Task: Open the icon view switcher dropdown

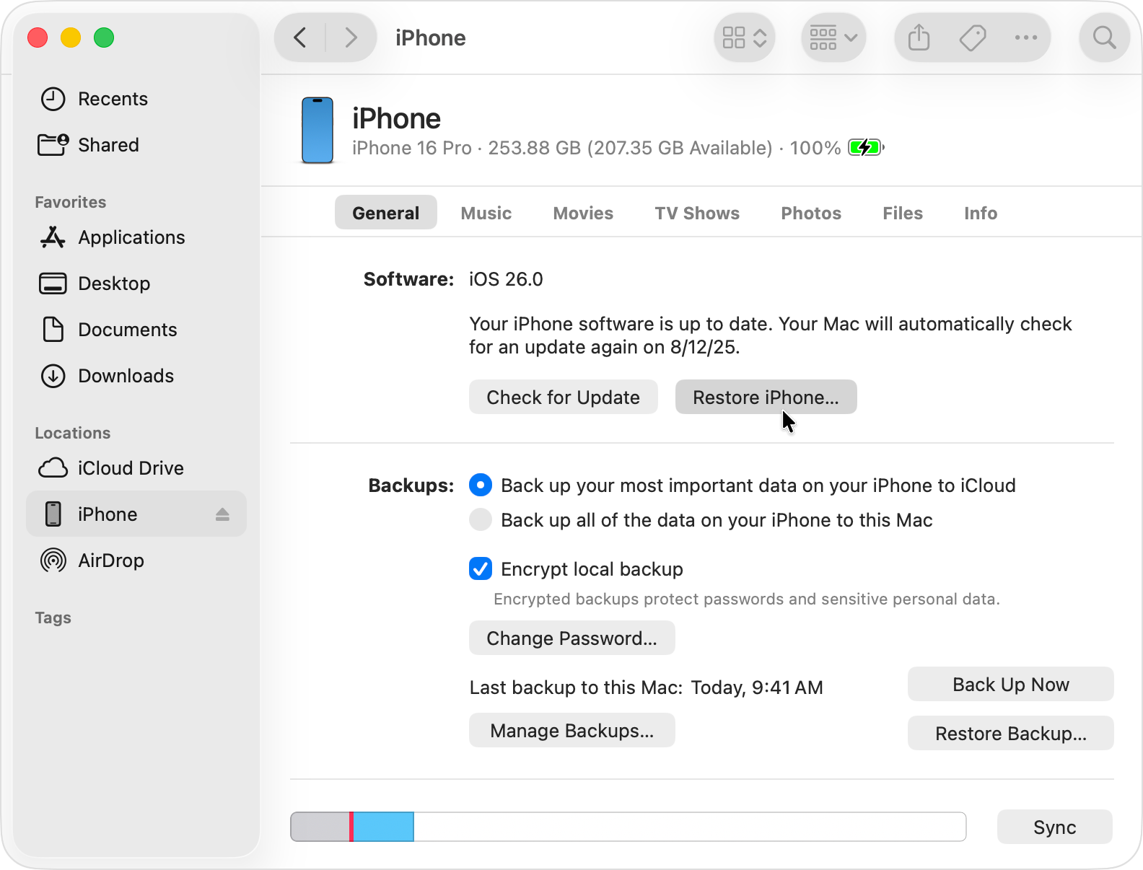Action: tap(745, 38)
